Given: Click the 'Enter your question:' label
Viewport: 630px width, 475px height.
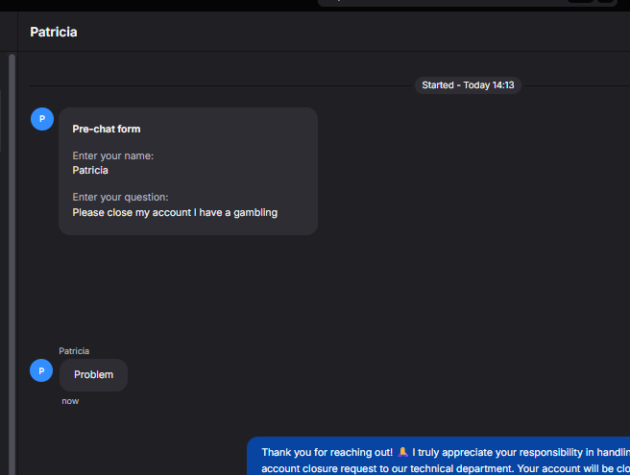Looking at the screenshot, I should [x=120, y=197].
